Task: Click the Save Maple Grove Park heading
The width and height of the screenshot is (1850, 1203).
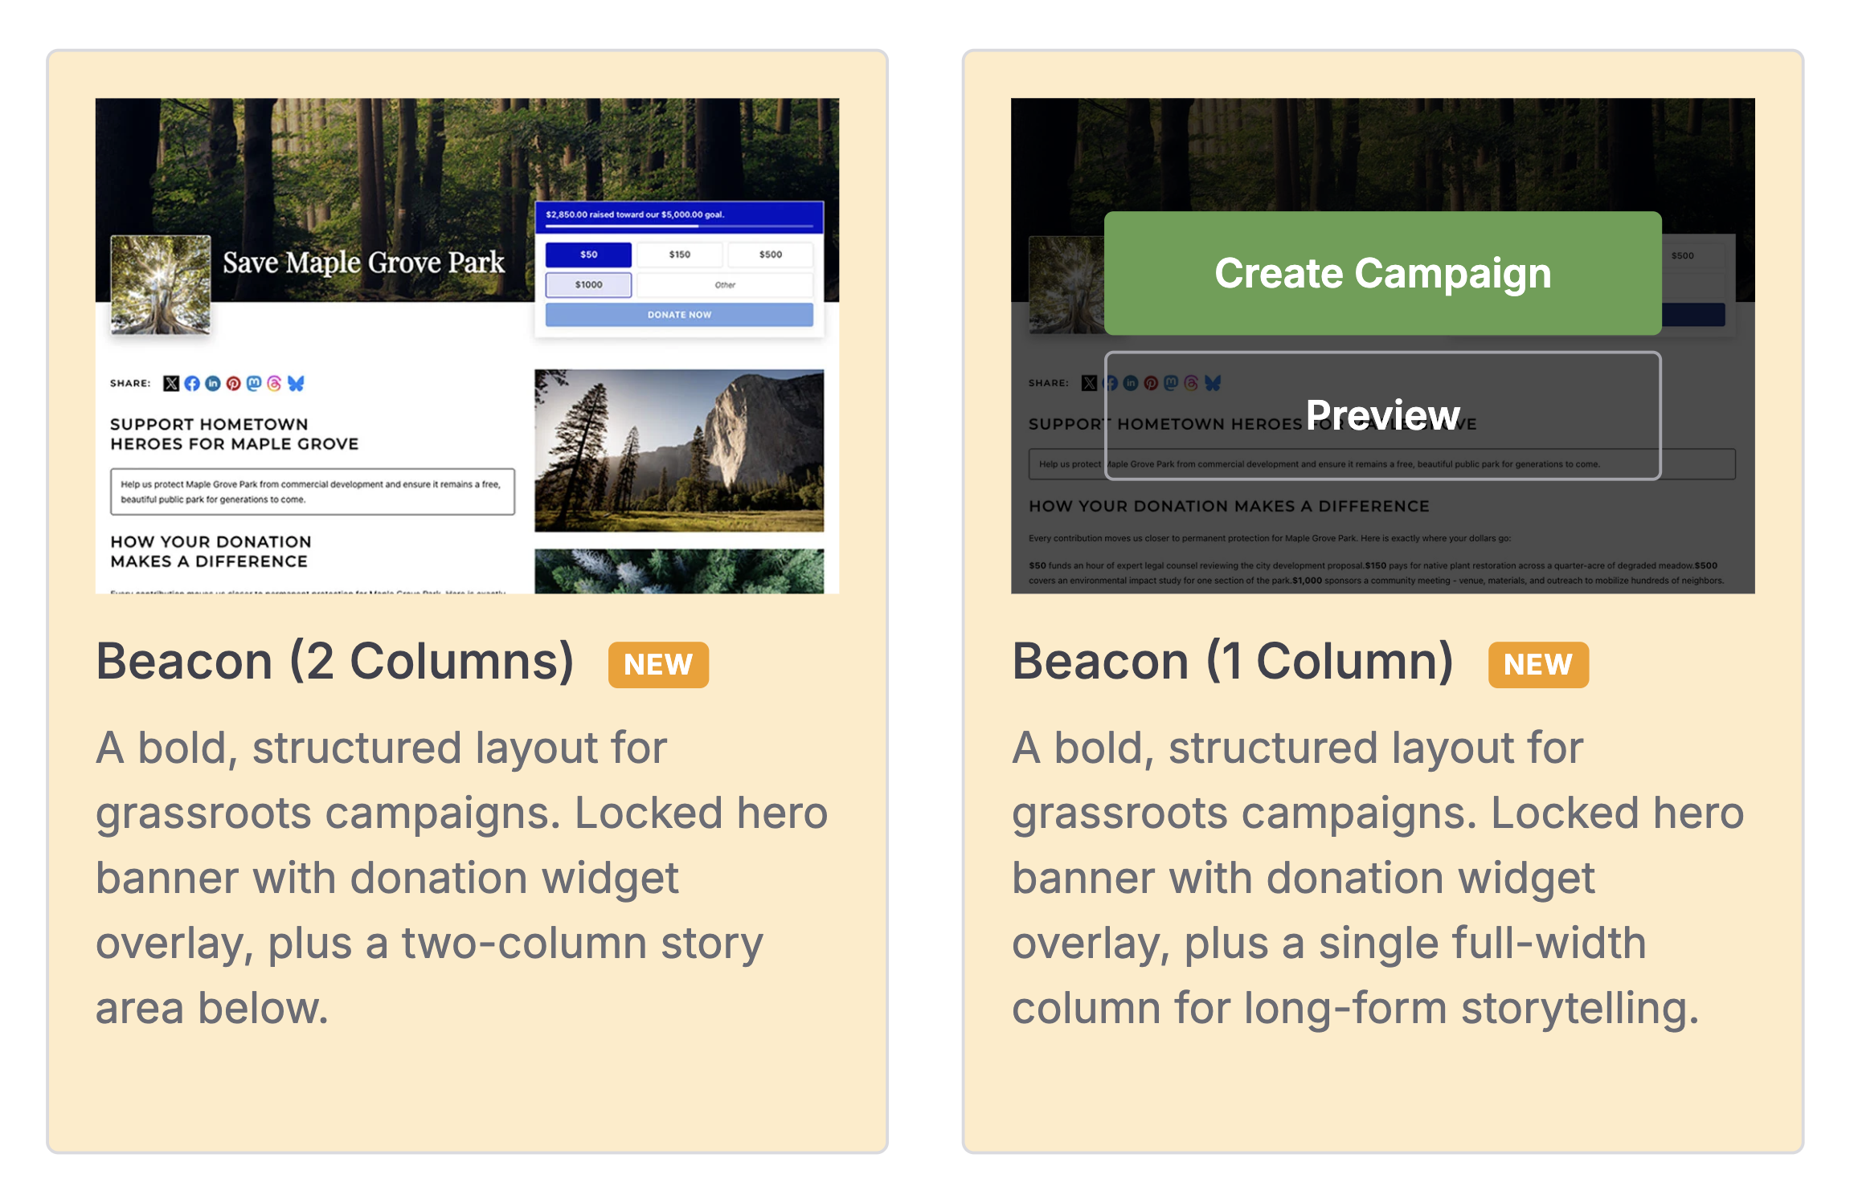Action: point(363,263)
